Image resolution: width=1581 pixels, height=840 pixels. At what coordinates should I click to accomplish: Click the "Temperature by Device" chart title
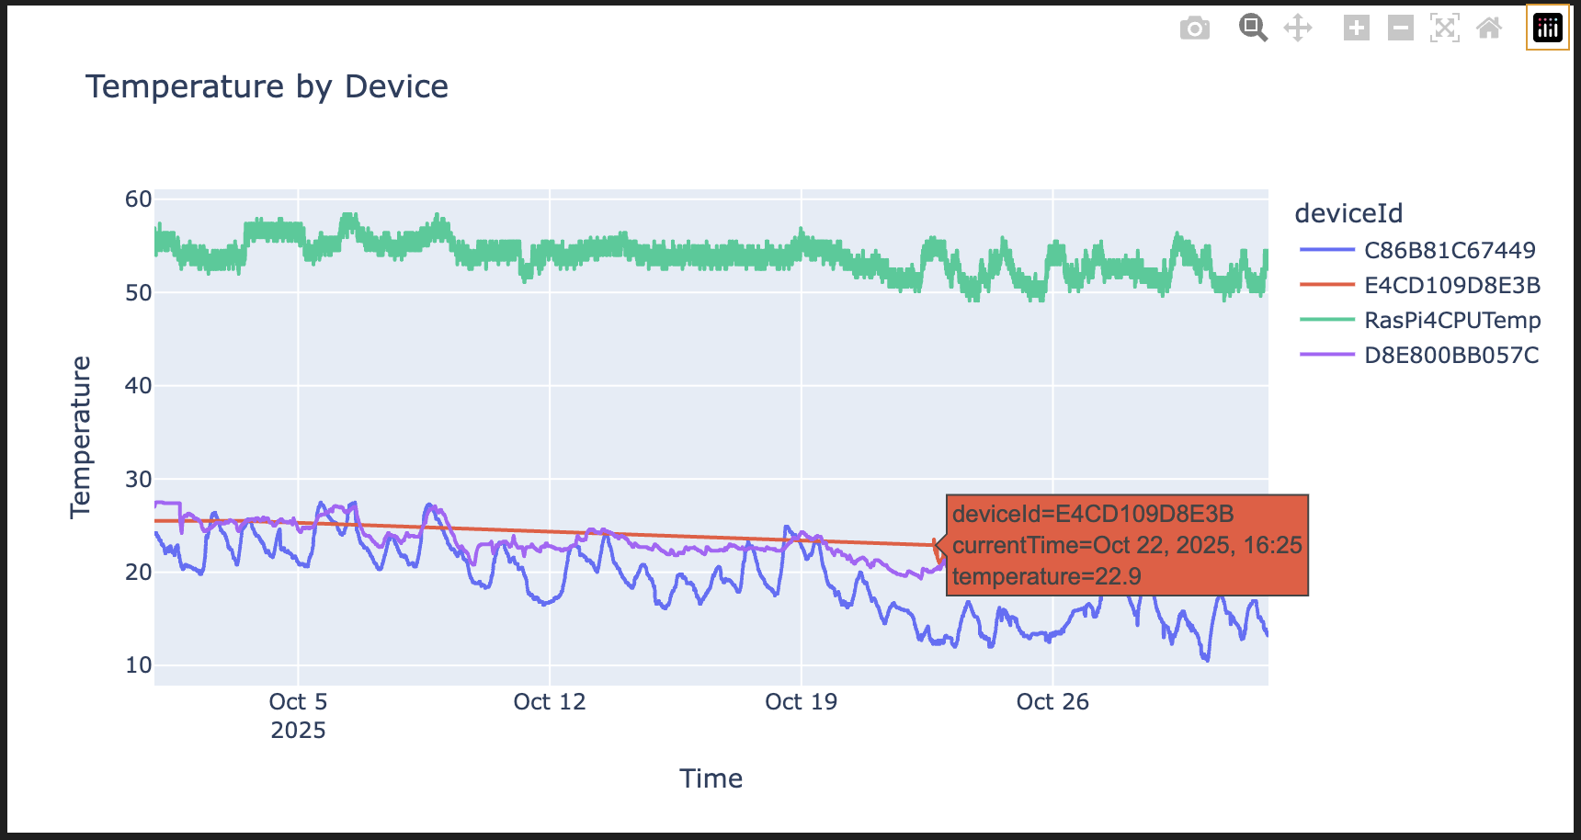point(267,86)
